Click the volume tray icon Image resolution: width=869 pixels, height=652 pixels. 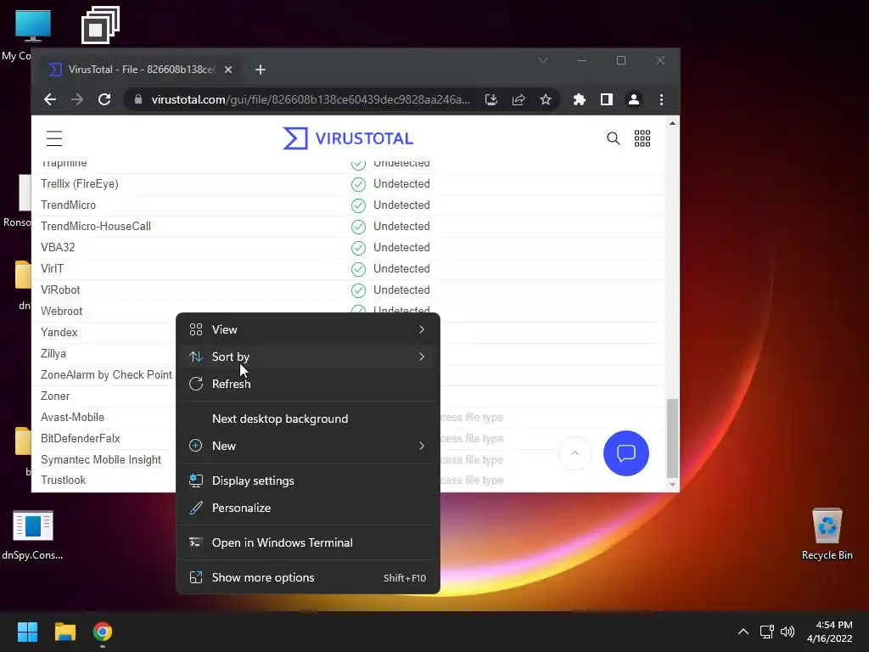tap(788, 632)
